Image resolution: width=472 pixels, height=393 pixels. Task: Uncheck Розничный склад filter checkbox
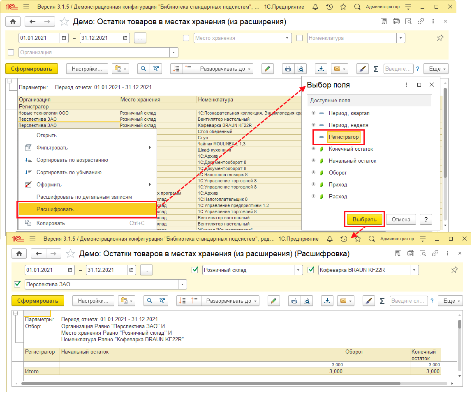click(x=195, y=270)
